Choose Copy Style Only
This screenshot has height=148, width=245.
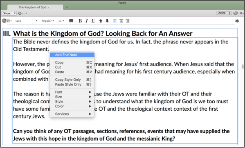(72, 80)
